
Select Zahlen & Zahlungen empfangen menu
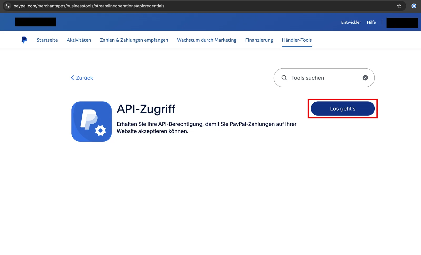click(134, 40)
